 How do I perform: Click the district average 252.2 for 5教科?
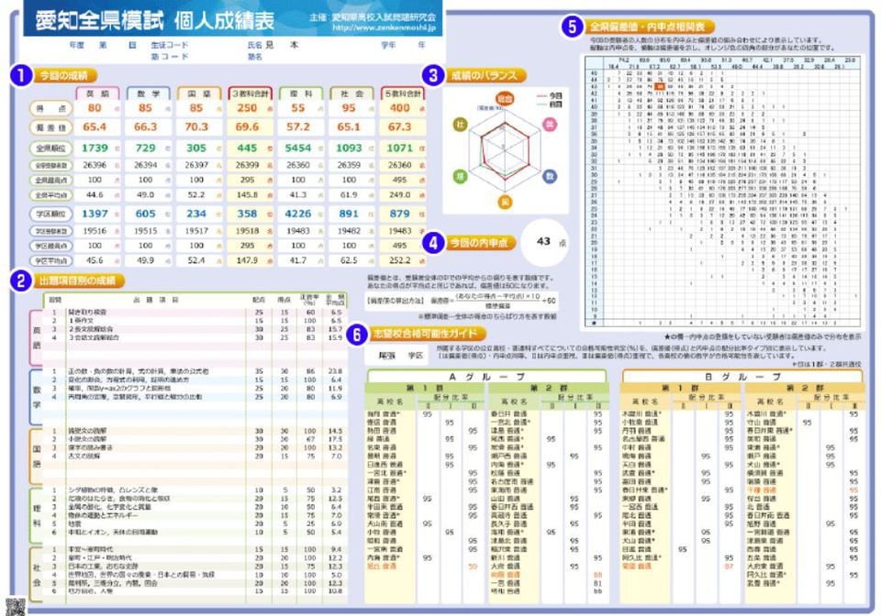[x=399, y=261]
